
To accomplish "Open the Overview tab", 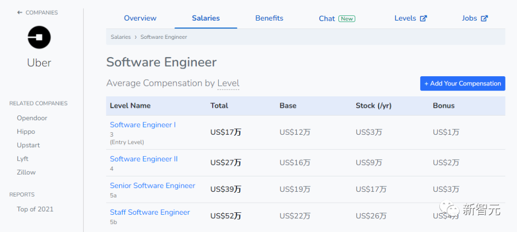I will click(x=140, y=18).
